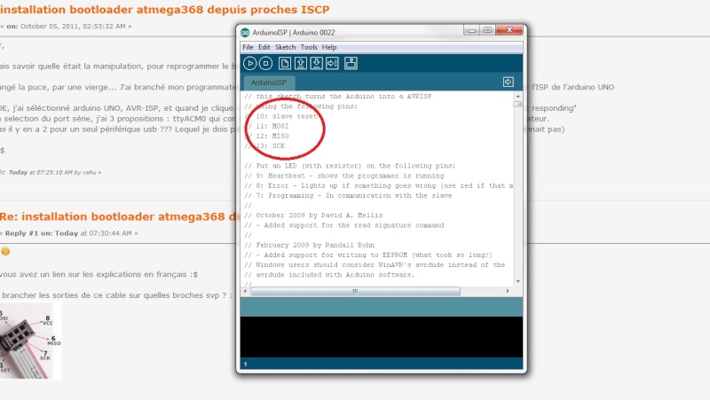This screenshot has height=400, width=710.
Task: Close the Arduino window
Action: (x=509, y=30)
